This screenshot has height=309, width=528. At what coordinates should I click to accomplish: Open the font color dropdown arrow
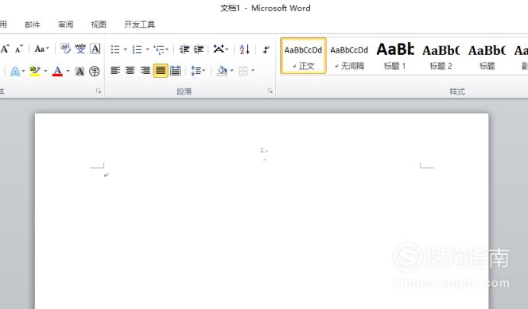(68, 71)
